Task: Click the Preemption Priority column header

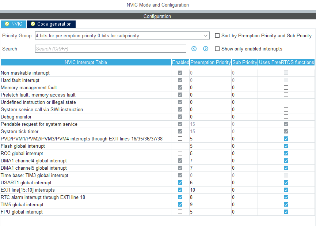Action: (210, 63)
